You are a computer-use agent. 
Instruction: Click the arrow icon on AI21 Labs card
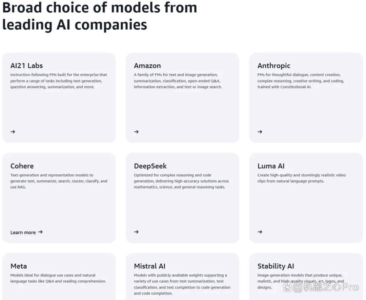13,132
